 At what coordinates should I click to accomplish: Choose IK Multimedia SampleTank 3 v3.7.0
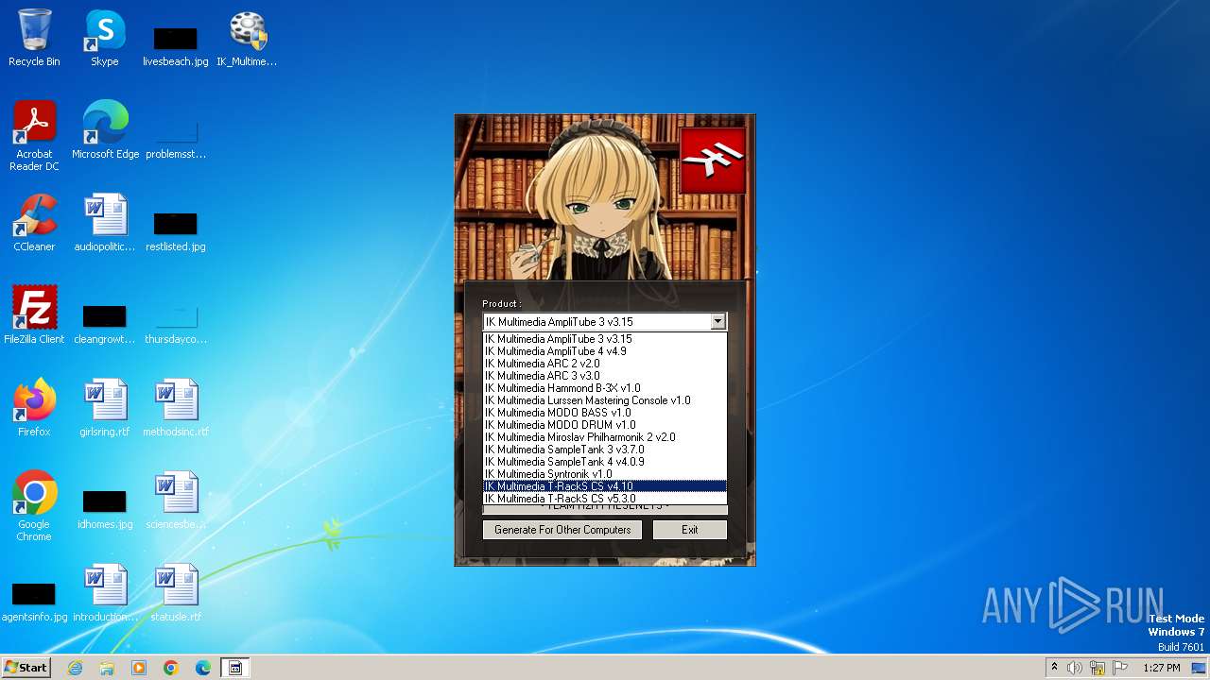[x=605, y=450]
